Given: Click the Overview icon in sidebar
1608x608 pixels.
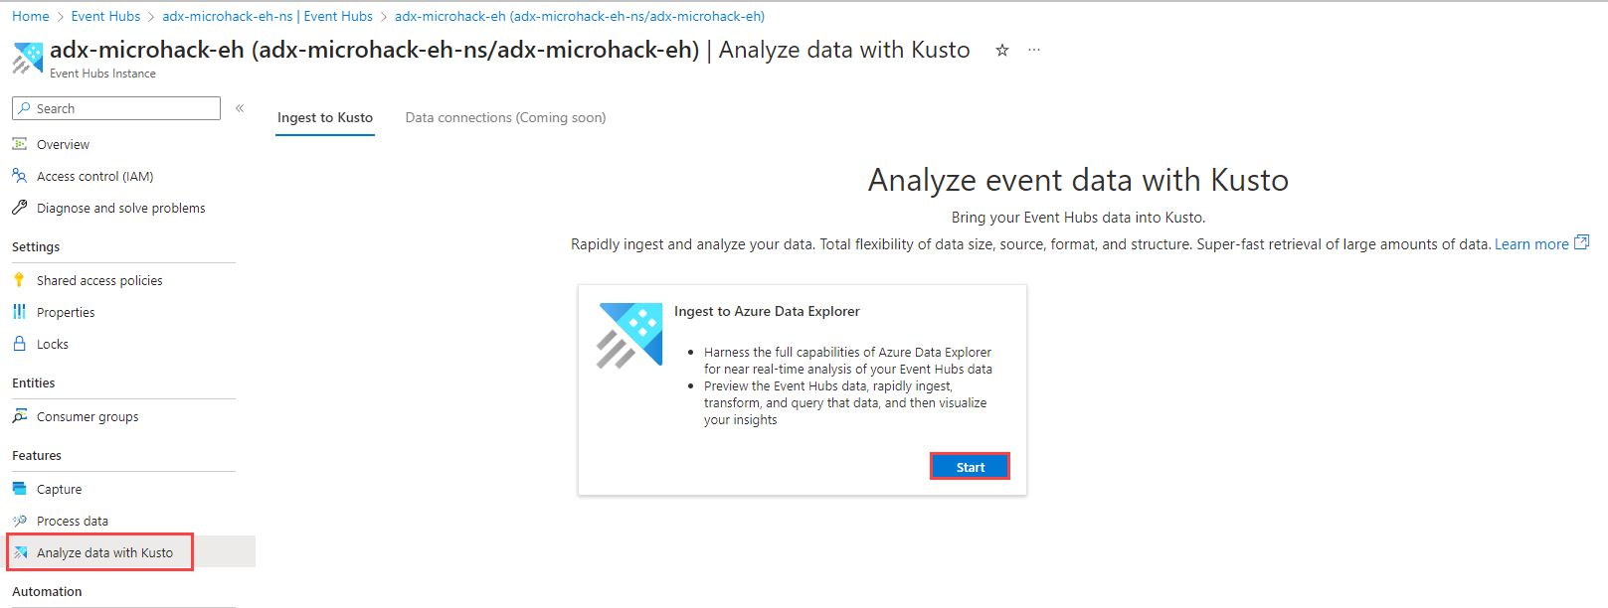Looking at the screenshot, I should 20,144.
